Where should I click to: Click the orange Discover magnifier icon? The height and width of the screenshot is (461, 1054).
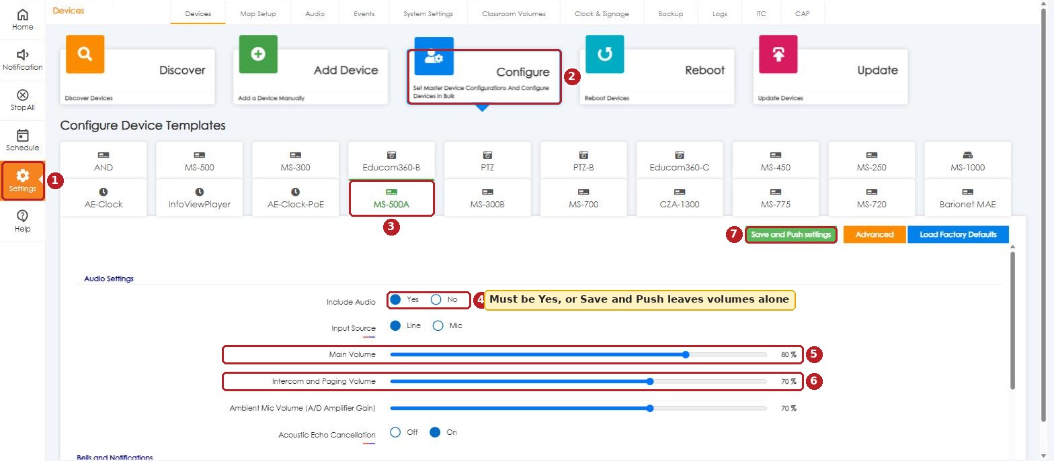(85, 54)
